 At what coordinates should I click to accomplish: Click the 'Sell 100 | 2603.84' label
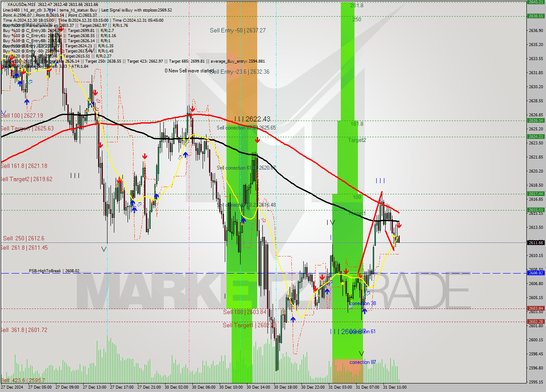(244, 312)
